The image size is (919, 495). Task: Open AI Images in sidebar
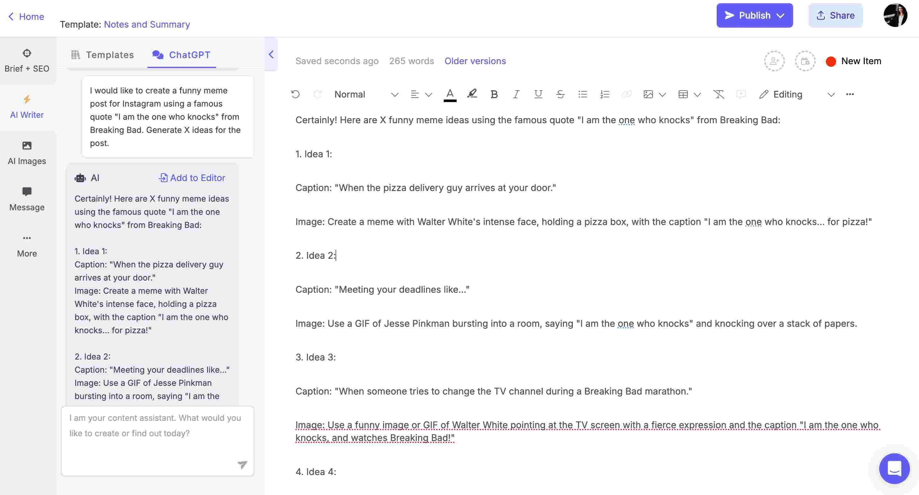tap(27, 153)
